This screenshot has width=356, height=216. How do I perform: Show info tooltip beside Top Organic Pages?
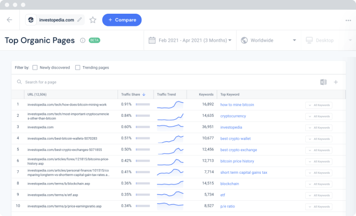pyautogui.click(x=82, y=40)
